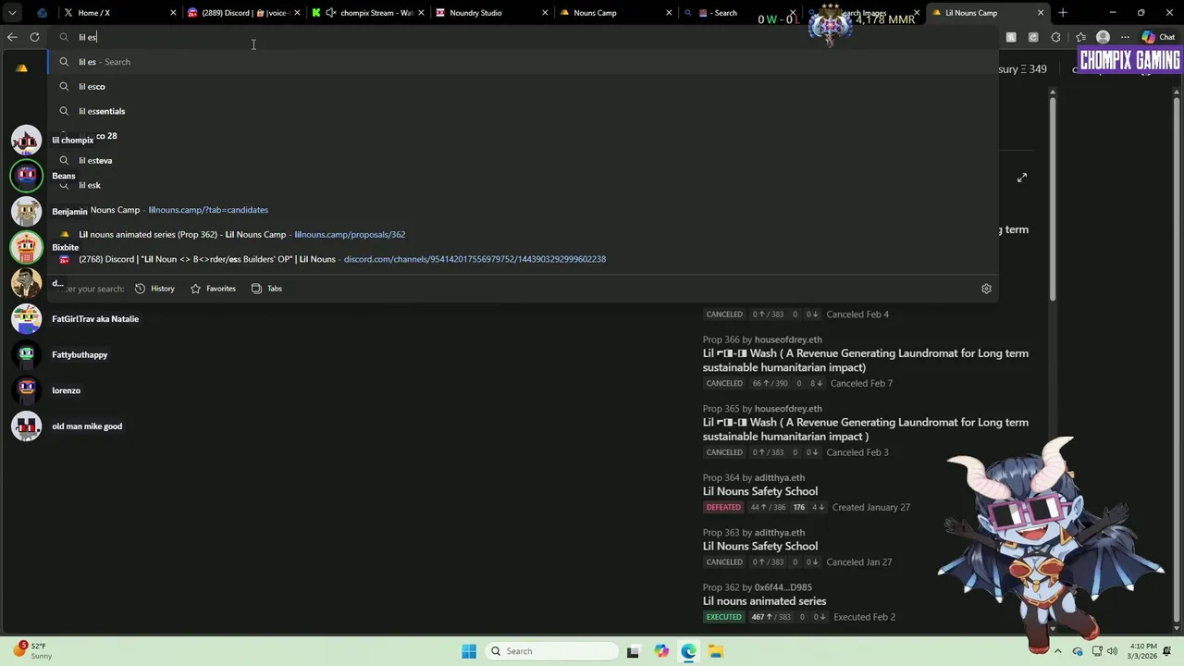Viewport: 1184px width, 666px height.
Task: Click the Bixbite participant avatar
Action: click(x=26, y=247)
